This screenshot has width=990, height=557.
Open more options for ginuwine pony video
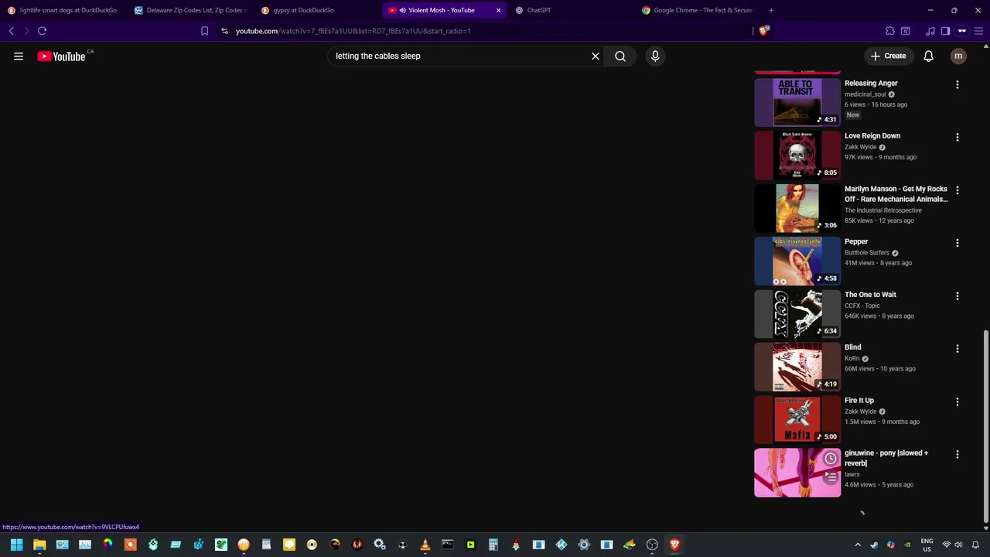(x=958, y=454)
